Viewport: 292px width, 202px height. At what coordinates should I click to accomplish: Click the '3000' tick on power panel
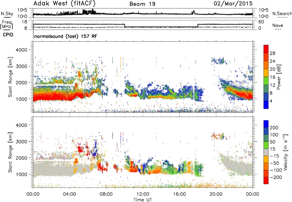tap(21, 66)
